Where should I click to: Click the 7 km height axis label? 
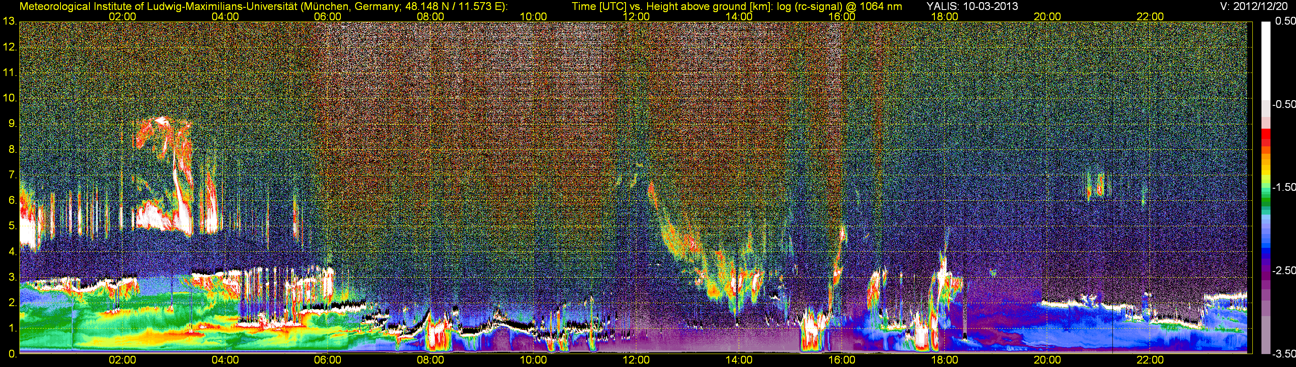(x=12, y=175)
